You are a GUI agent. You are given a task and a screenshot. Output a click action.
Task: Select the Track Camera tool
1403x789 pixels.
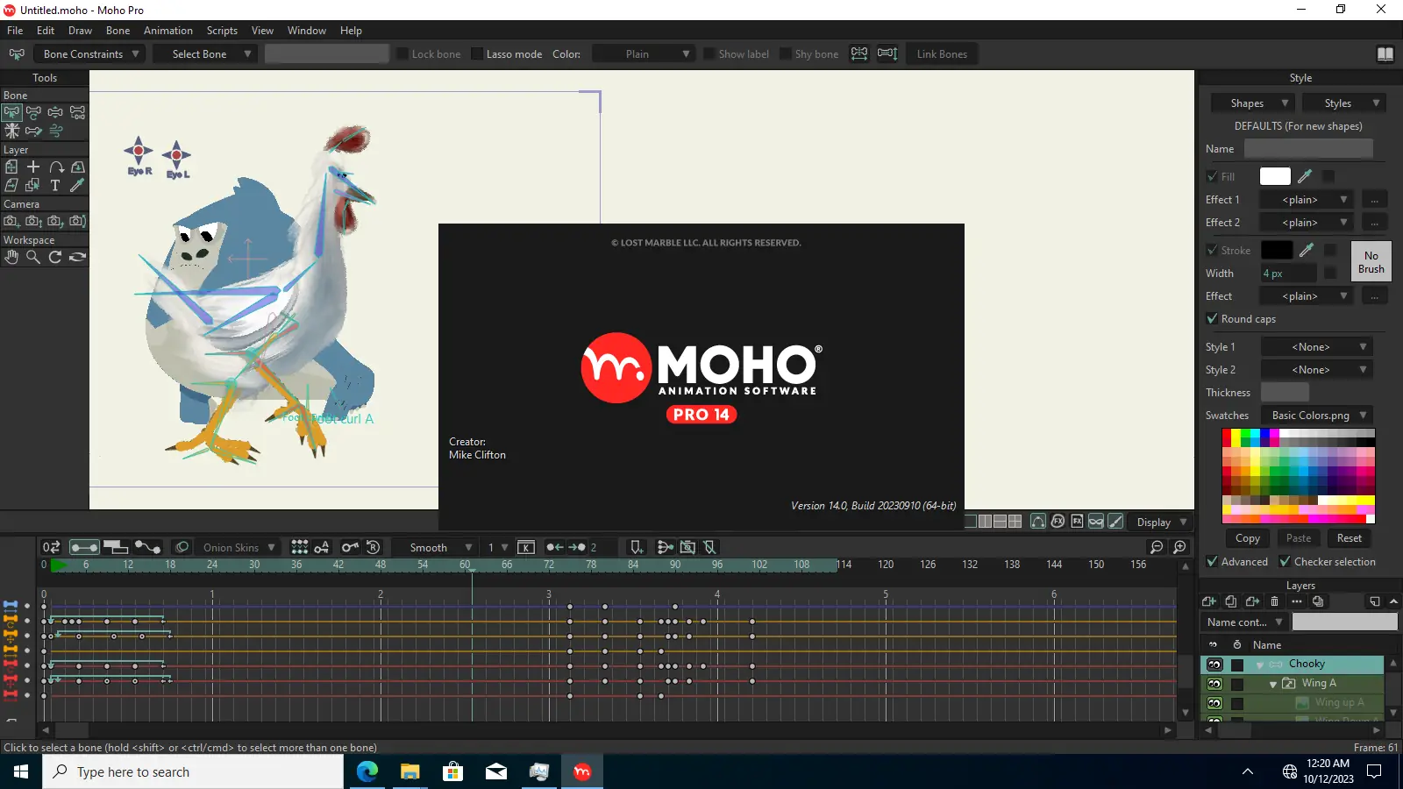pos(11,221)
